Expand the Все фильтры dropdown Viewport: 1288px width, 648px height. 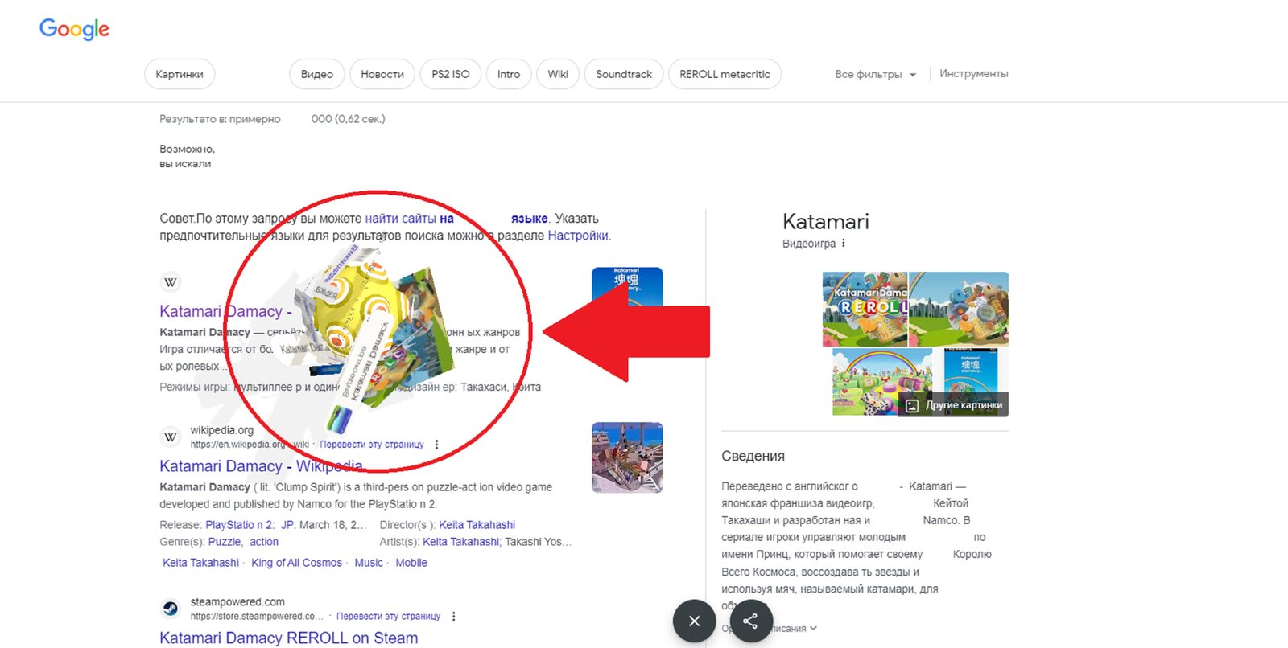(x=875, y=74)
